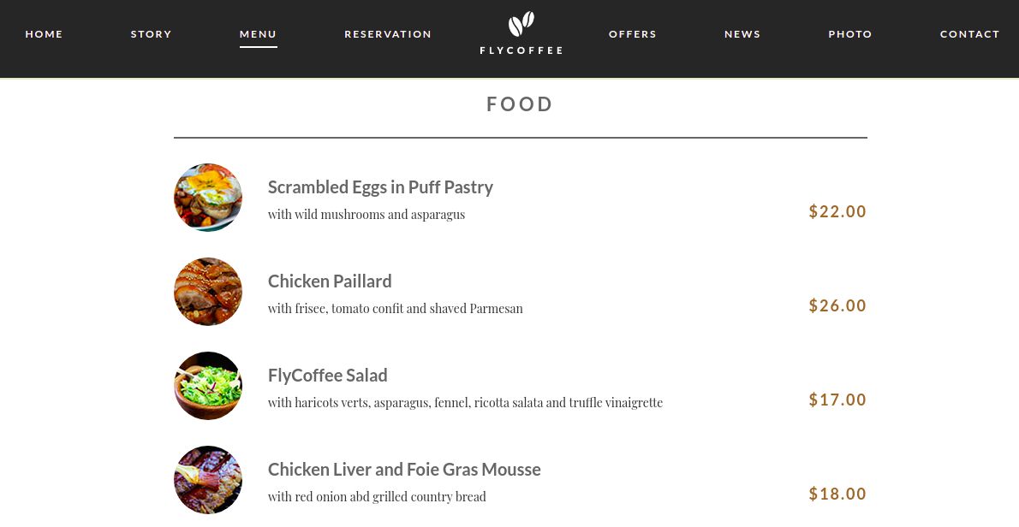Click the $22.00 price
Viewport: 1019px width, 527px height.
pyautogui.click(x=837, y=211)
